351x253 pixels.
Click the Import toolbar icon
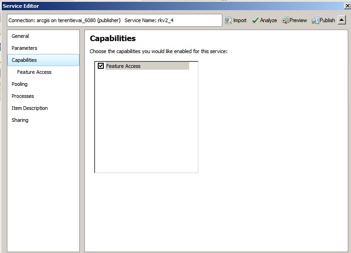coord(228,20)
